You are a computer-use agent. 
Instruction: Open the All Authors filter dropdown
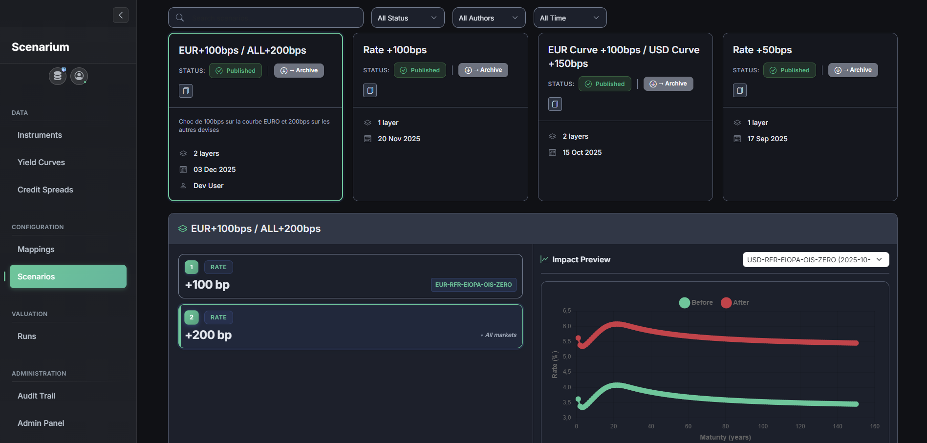[x=489, y=18]
